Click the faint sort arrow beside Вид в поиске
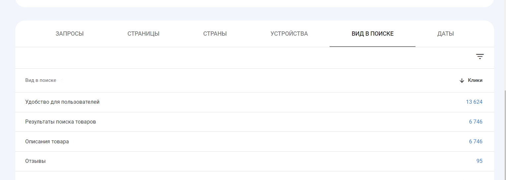The image size is (506, 180). [x=62, y=80]
